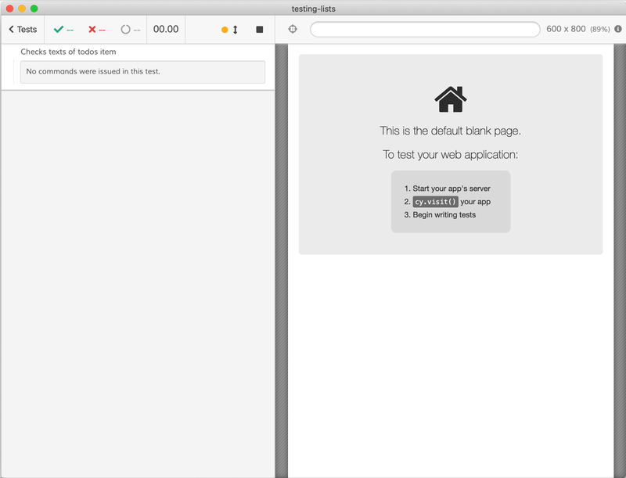The width and height of the screenshot is (626, 478).
Task: Click 'Start your app's server' step
Action: pyautogui.click(x=452, y=189)
